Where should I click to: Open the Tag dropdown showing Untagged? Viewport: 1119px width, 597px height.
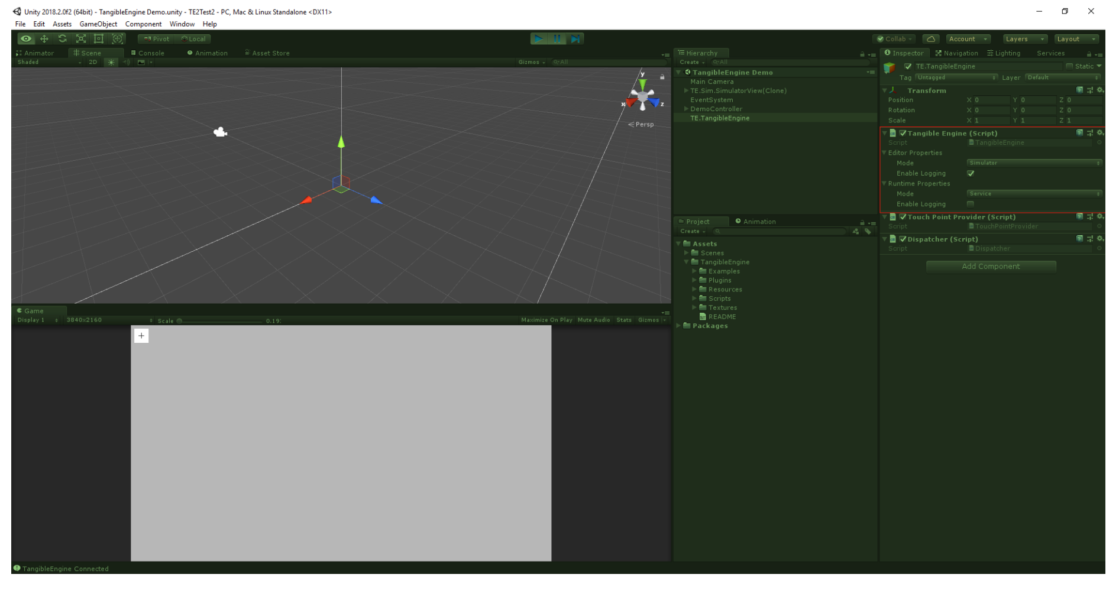[956, 77]
